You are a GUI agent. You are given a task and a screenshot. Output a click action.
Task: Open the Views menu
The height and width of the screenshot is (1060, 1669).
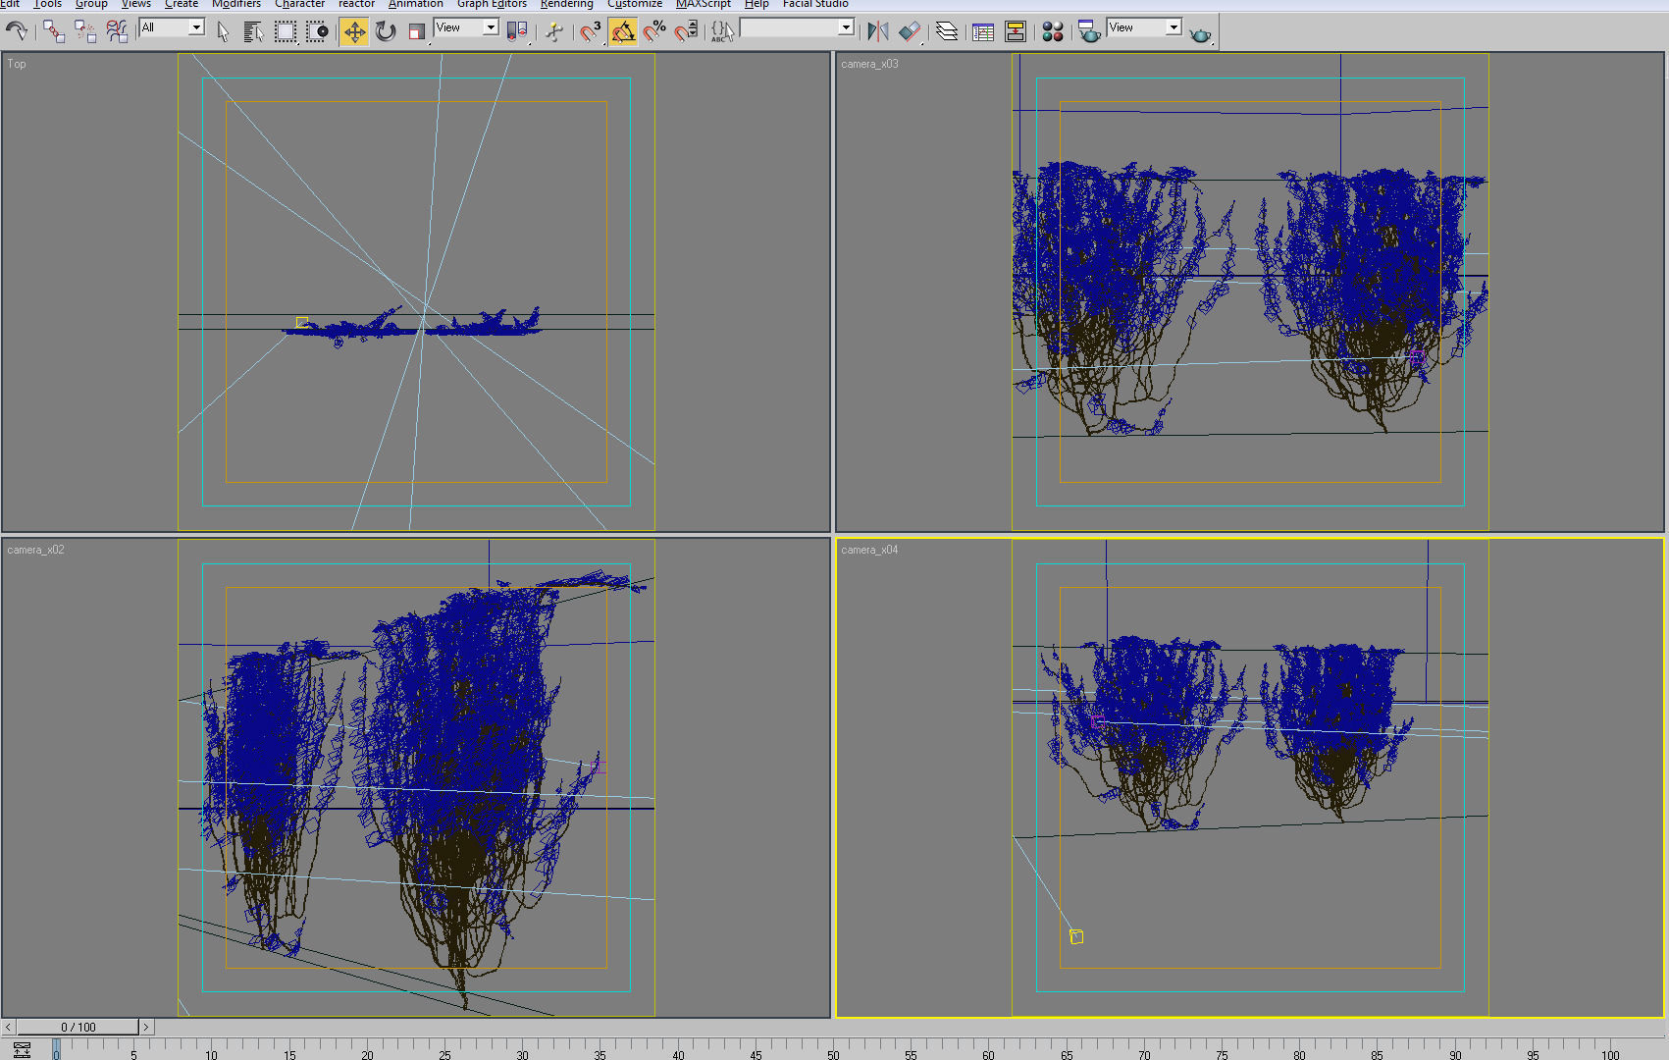[x=136, y=4]
